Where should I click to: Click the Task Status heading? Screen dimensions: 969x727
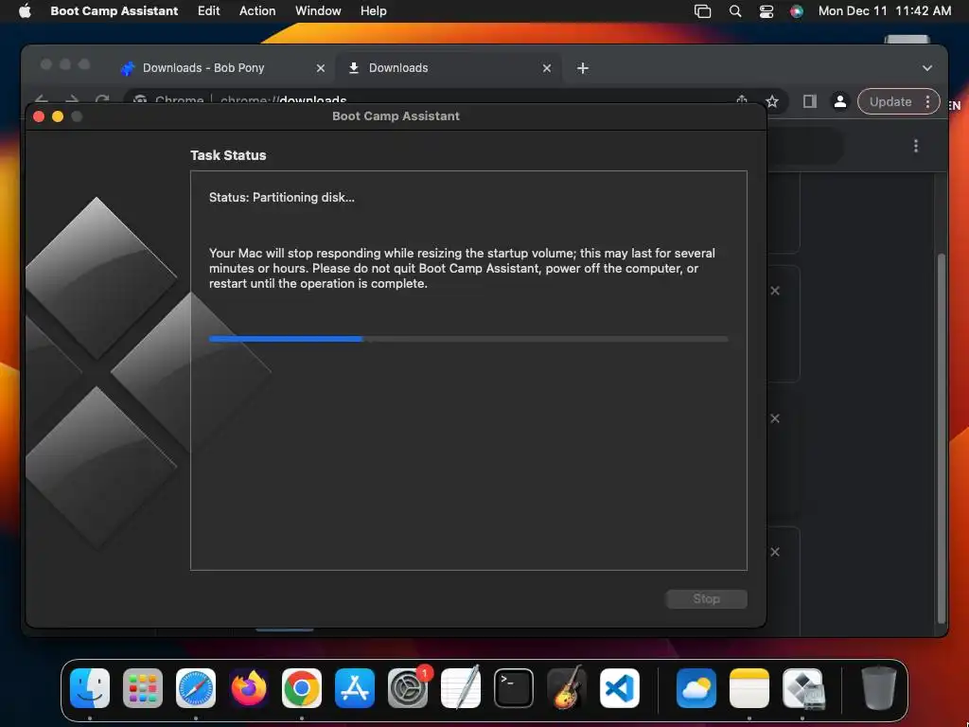[x=228, y=155]
